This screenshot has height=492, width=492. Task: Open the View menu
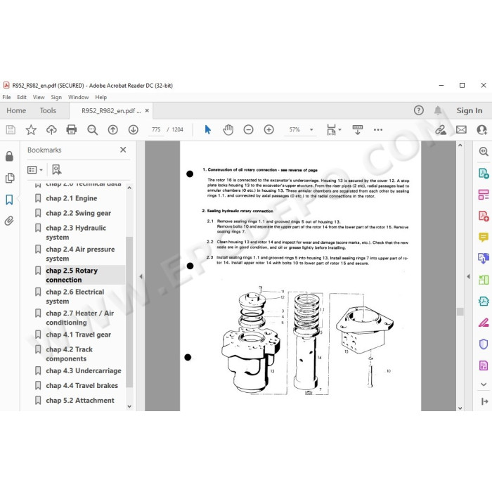pos(39,97)
